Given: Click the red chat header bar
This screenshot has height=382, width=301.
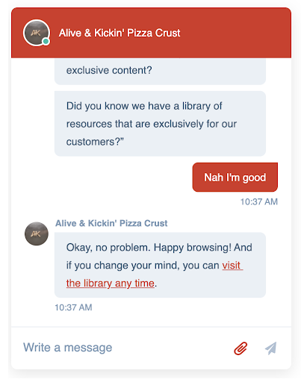Looking at the screenshot, I should tap(151, 33).
